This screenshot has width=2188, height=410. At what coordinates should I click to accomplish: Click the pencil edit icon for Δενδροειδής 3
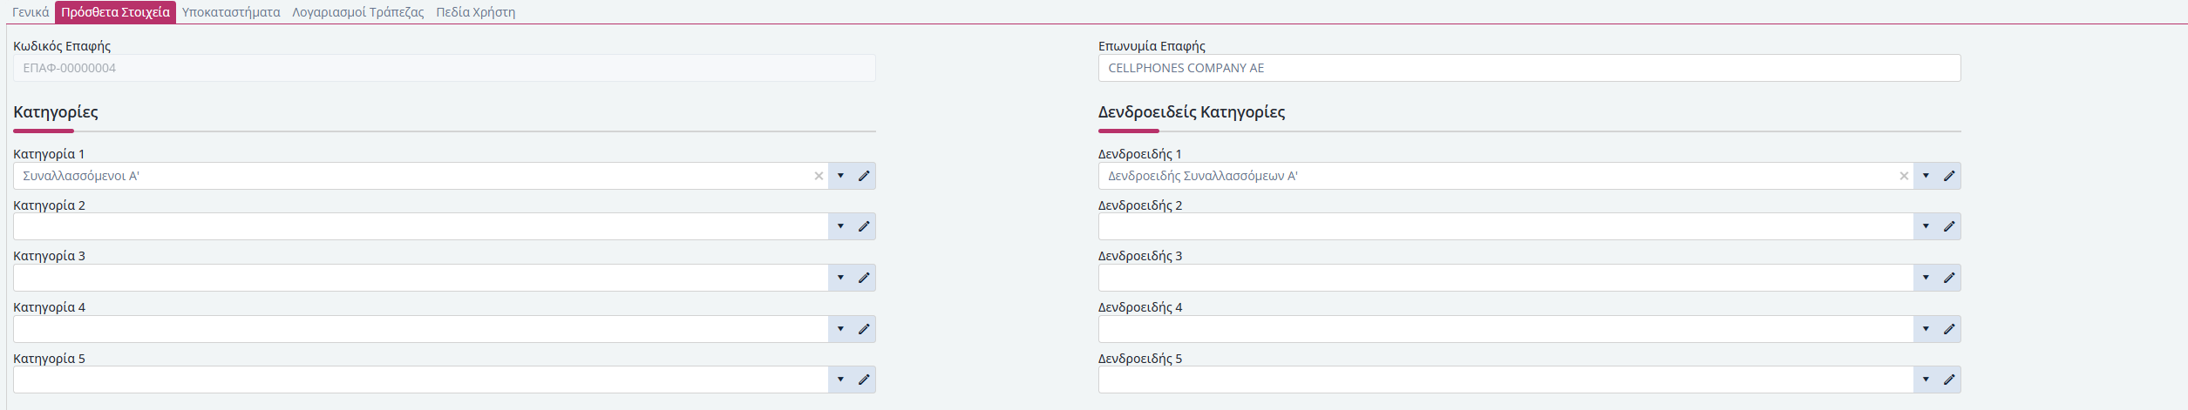(1949, 278)
